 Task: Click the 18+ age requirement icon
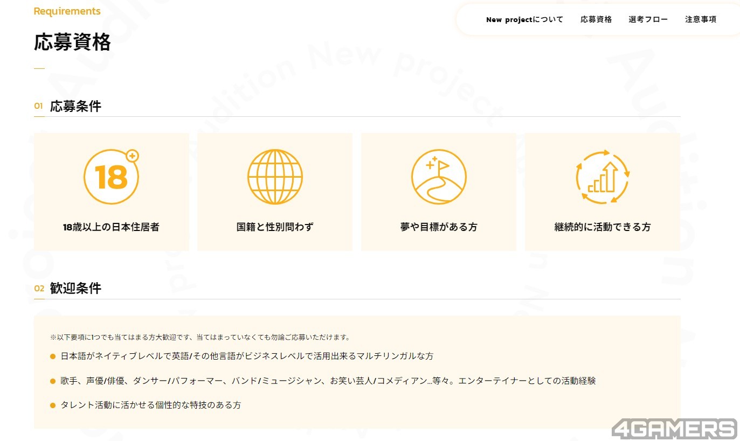point(112,177)
